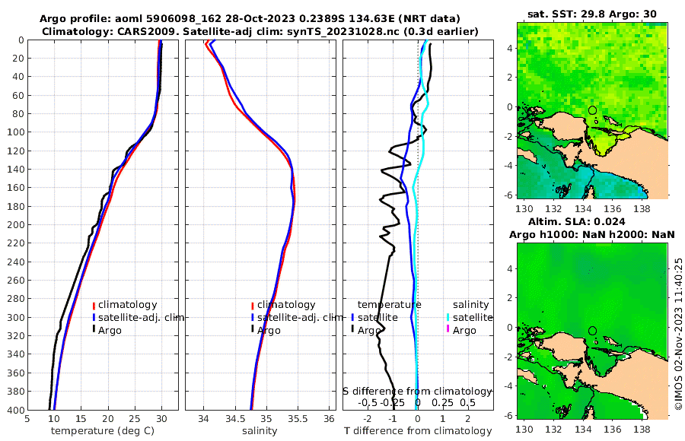685x441 pixels.
Task: Click the 'salinity' x-axis label
Action: pyautogui.click(x=260, y=431)
